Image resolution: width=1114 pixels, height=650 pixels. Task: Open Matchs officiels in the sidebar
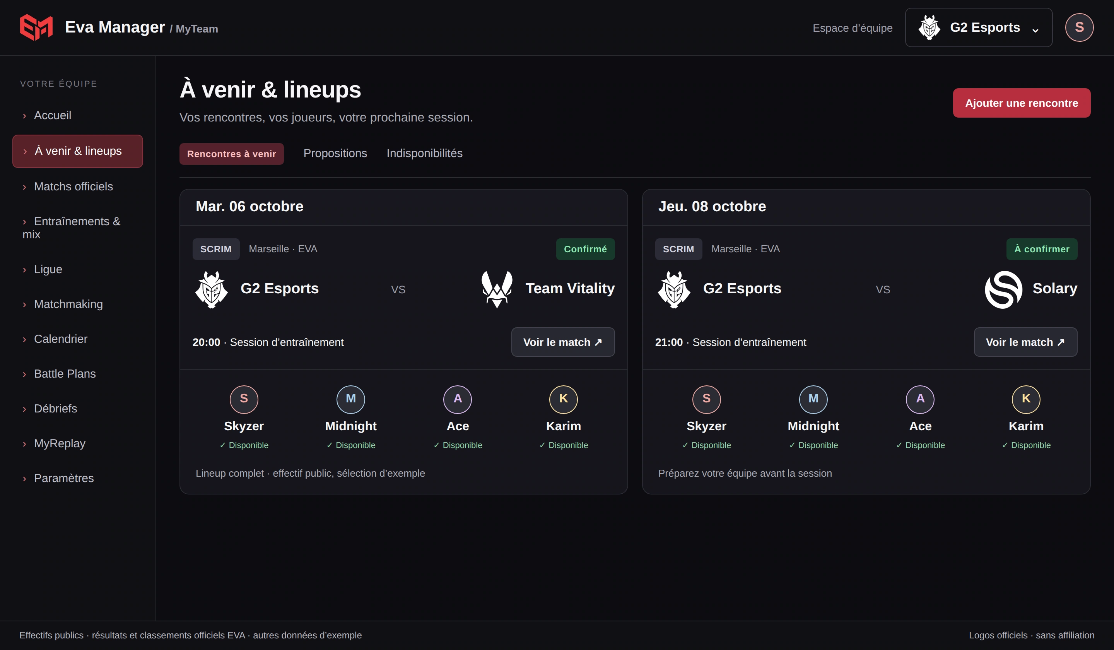pos(78,186)
